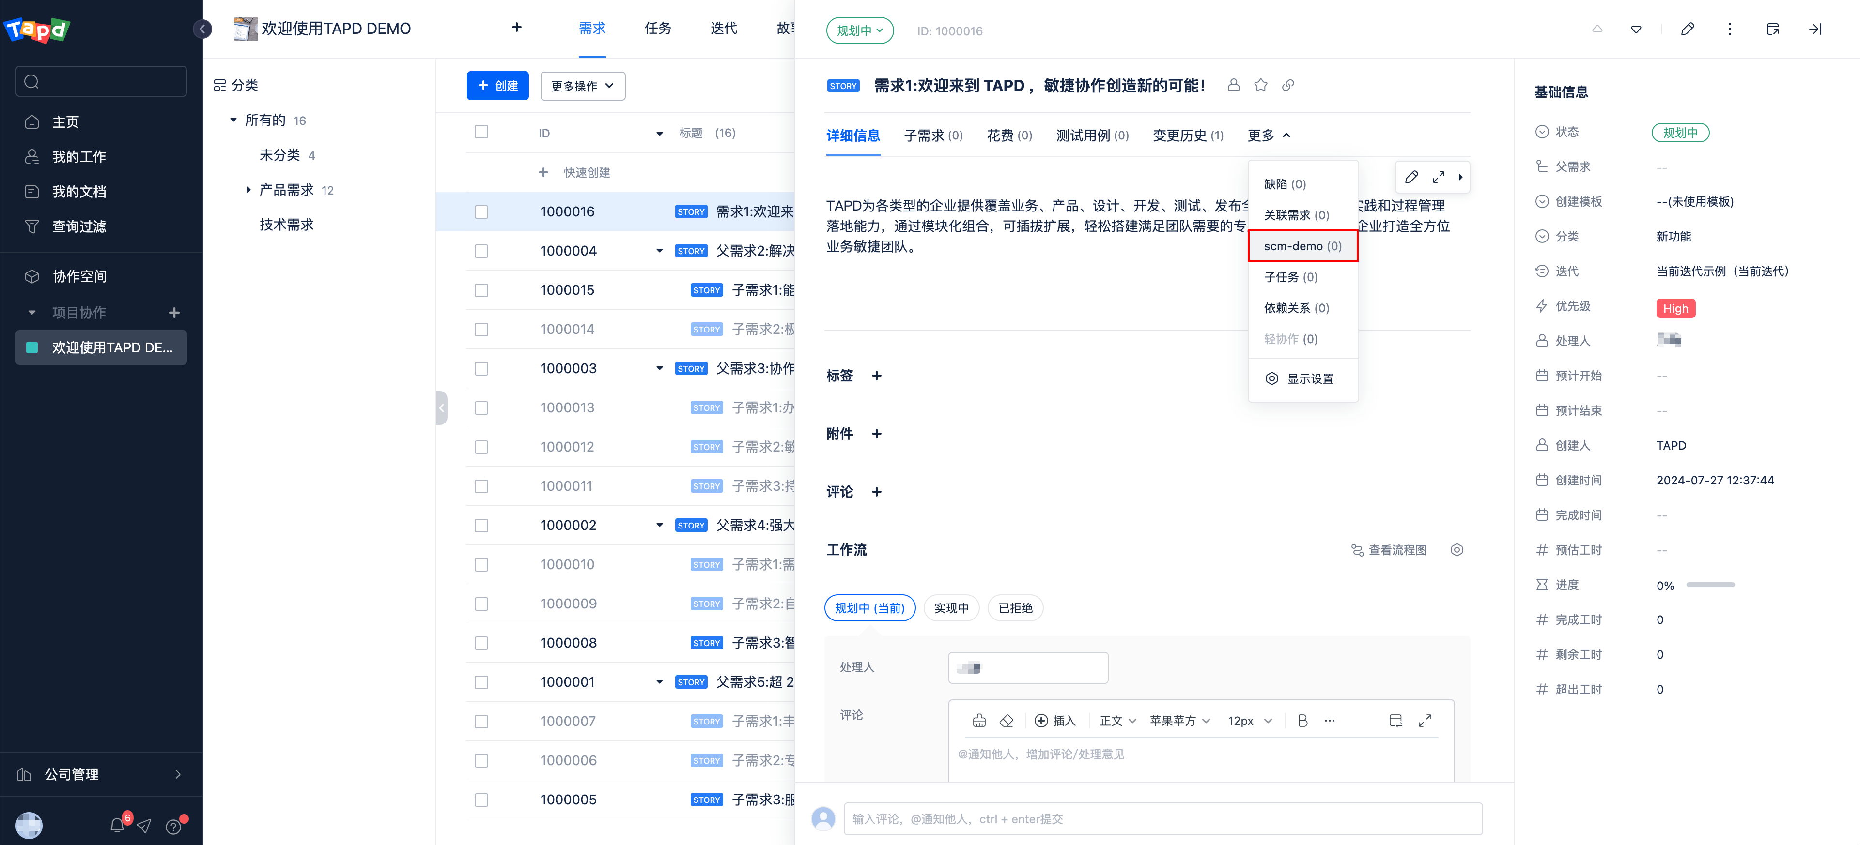
Task: Go to next item with down arrow icon
Action: (1636, 29)
